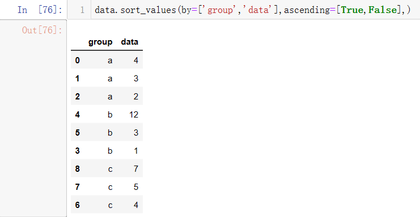Click the ascending keyword in the code
This screenshot has width=420, height=217.
(x=307, y=10)
